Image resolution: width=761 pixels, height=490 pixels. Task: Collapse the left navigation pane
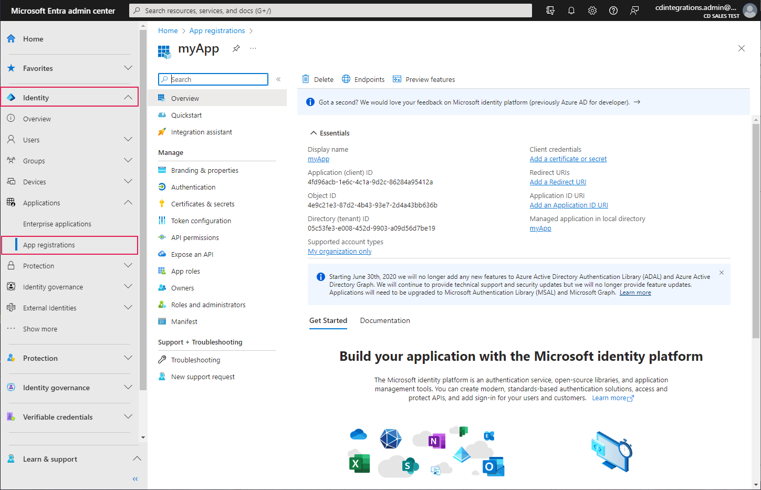pos(135,479)
